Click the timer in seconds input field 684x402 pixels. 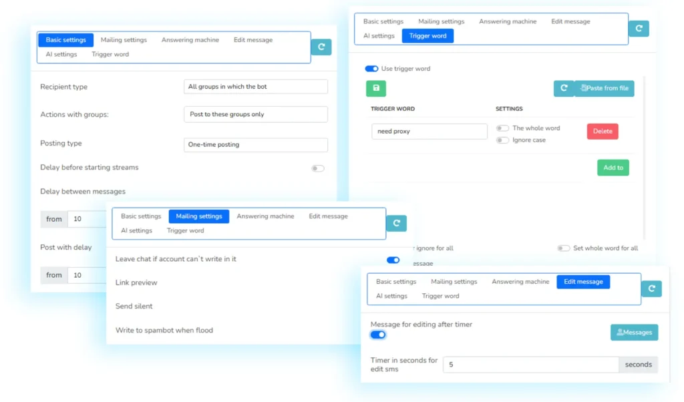531,364
